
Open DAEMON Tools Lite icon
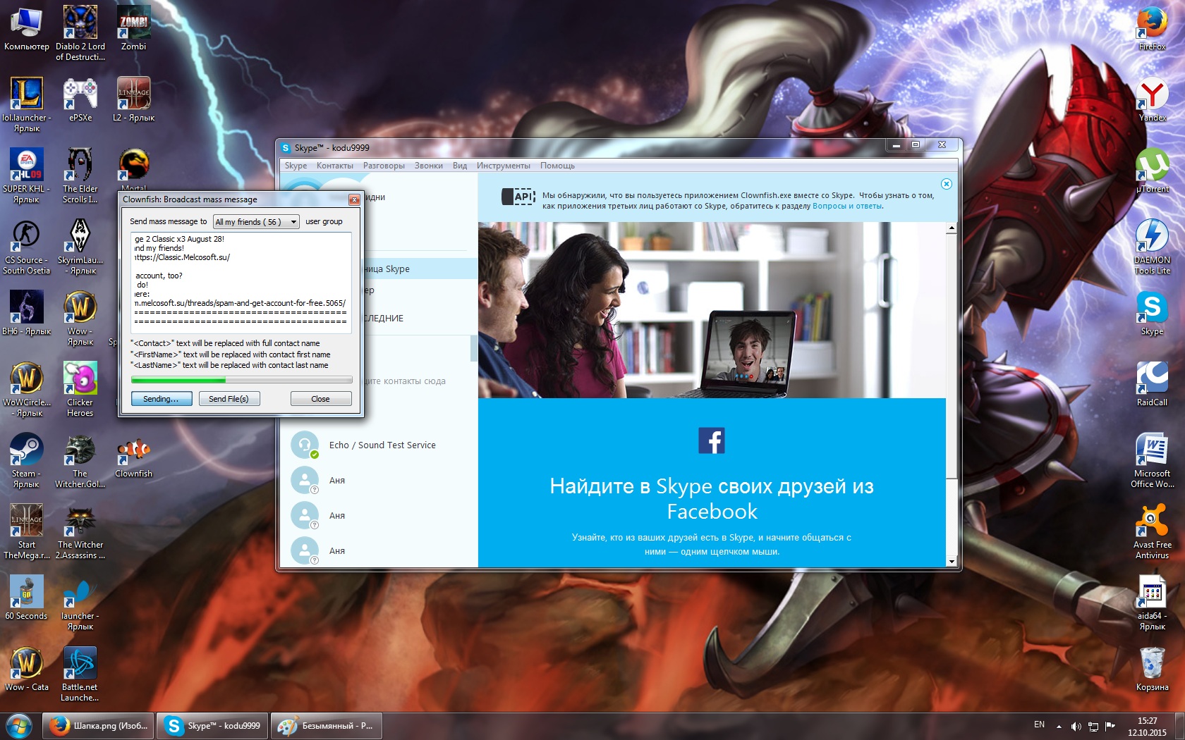(1152, 246)
